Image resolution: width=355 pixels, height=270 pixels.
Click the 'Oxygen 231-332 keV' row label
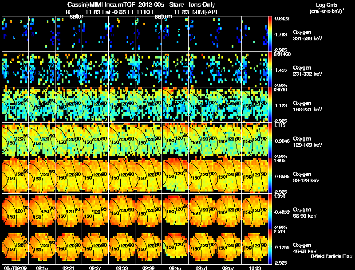tap(308, 71)
